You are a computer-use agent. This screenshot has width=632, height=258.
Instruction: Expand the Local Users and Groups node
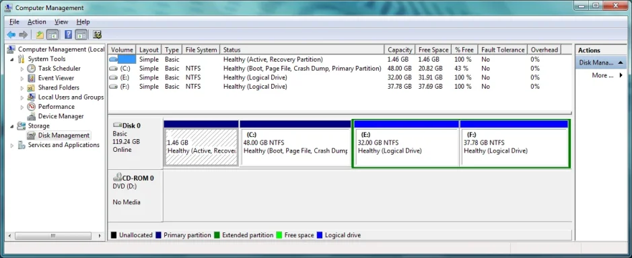(x=22, y=97)
